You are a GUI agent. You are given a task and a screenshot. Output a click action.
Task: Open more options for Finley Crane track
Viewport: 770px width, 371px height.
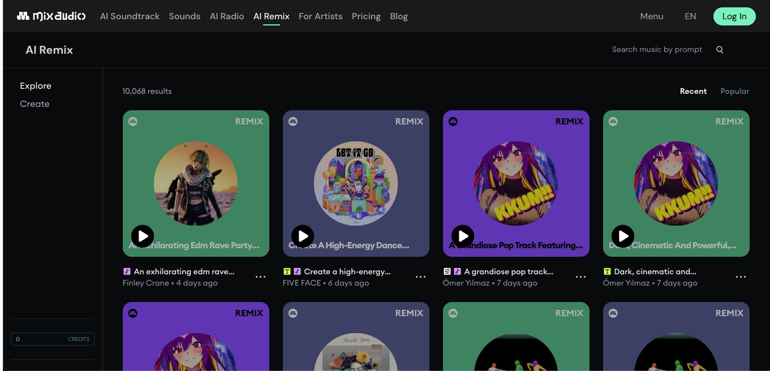click(260, 277)
